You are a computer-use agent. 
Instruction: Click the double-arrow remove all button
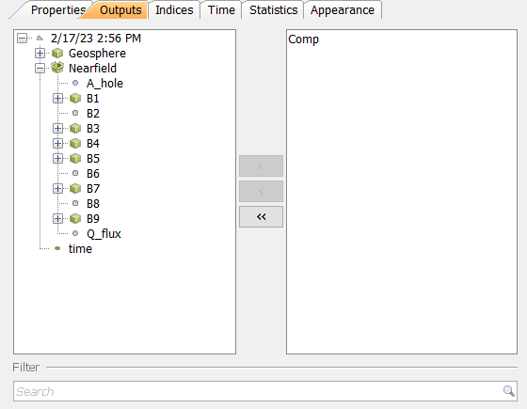coord(261,217)
